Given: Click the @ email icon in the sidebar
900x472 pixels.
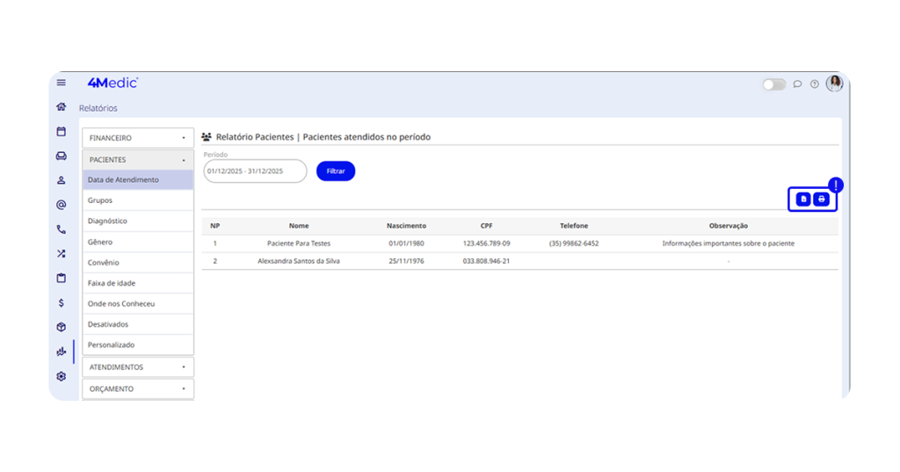Looking at the screenshot, I should pos(61,205).
